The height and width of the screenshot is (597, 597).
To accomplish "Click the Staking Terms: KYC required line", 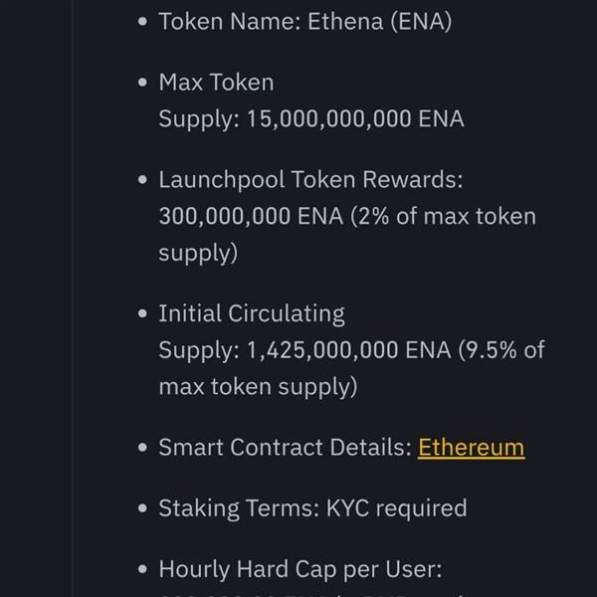I will pyautogui.click(x=313, y=507).
